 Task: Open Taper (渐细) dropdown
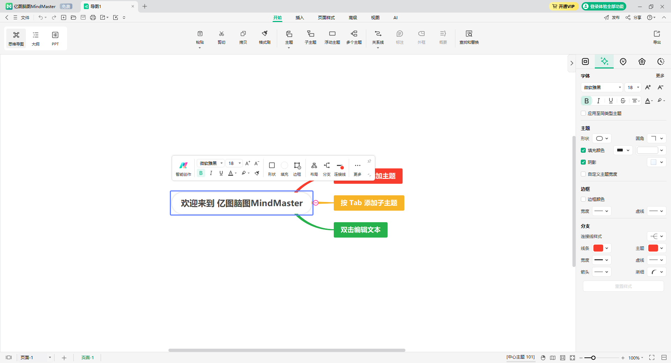657,272
